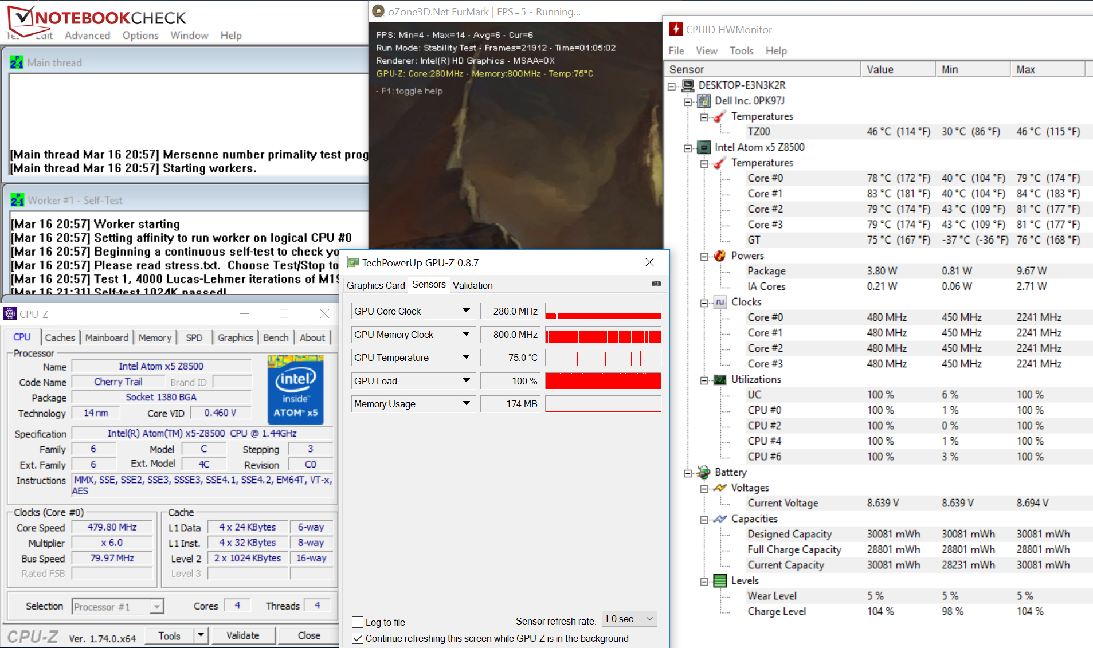
Task: Open the GPU Load sensor dropdown
Action: pyautogui.click(x=467, y=380)
